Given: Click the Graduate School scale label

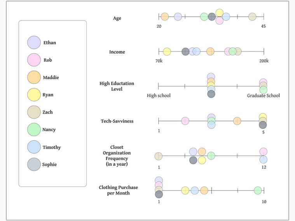Looking at the screenshot, I should tap(264, 96).
